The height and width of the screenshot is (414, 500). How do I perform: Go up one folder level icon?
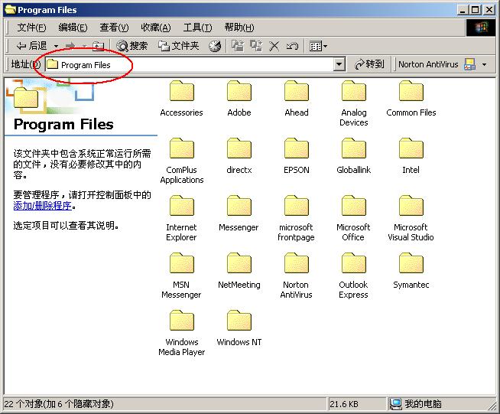(x=98, y=46)
